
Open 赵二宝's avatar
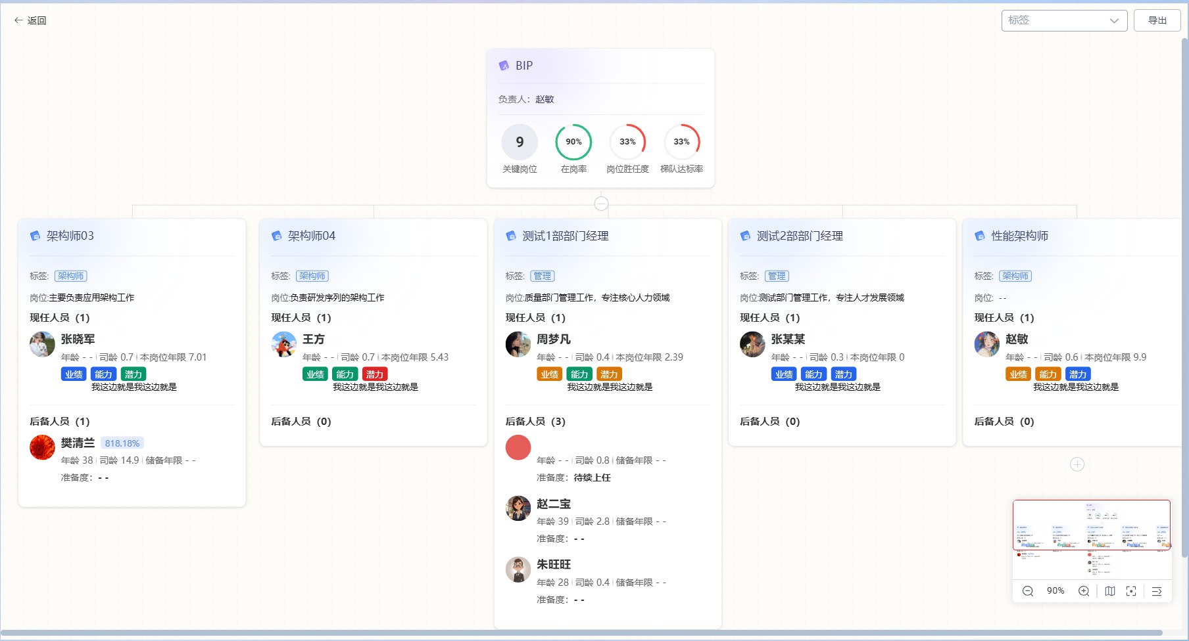(518, 508)
